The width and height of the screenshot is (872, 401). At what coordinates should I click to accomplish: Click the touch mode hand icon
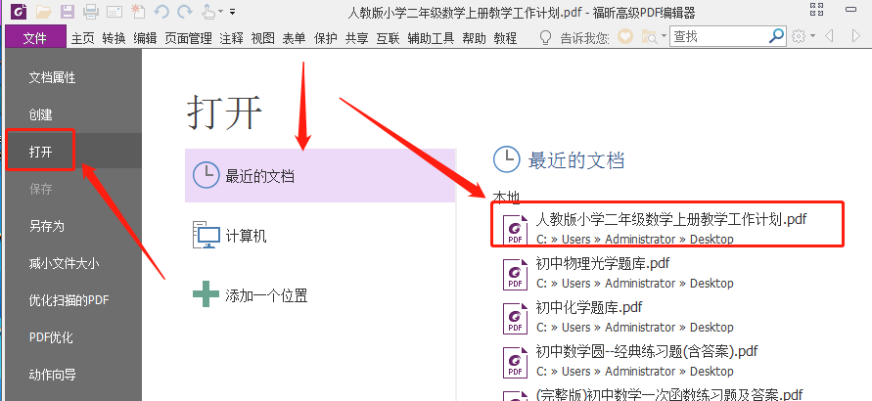[x=207, y=11]
